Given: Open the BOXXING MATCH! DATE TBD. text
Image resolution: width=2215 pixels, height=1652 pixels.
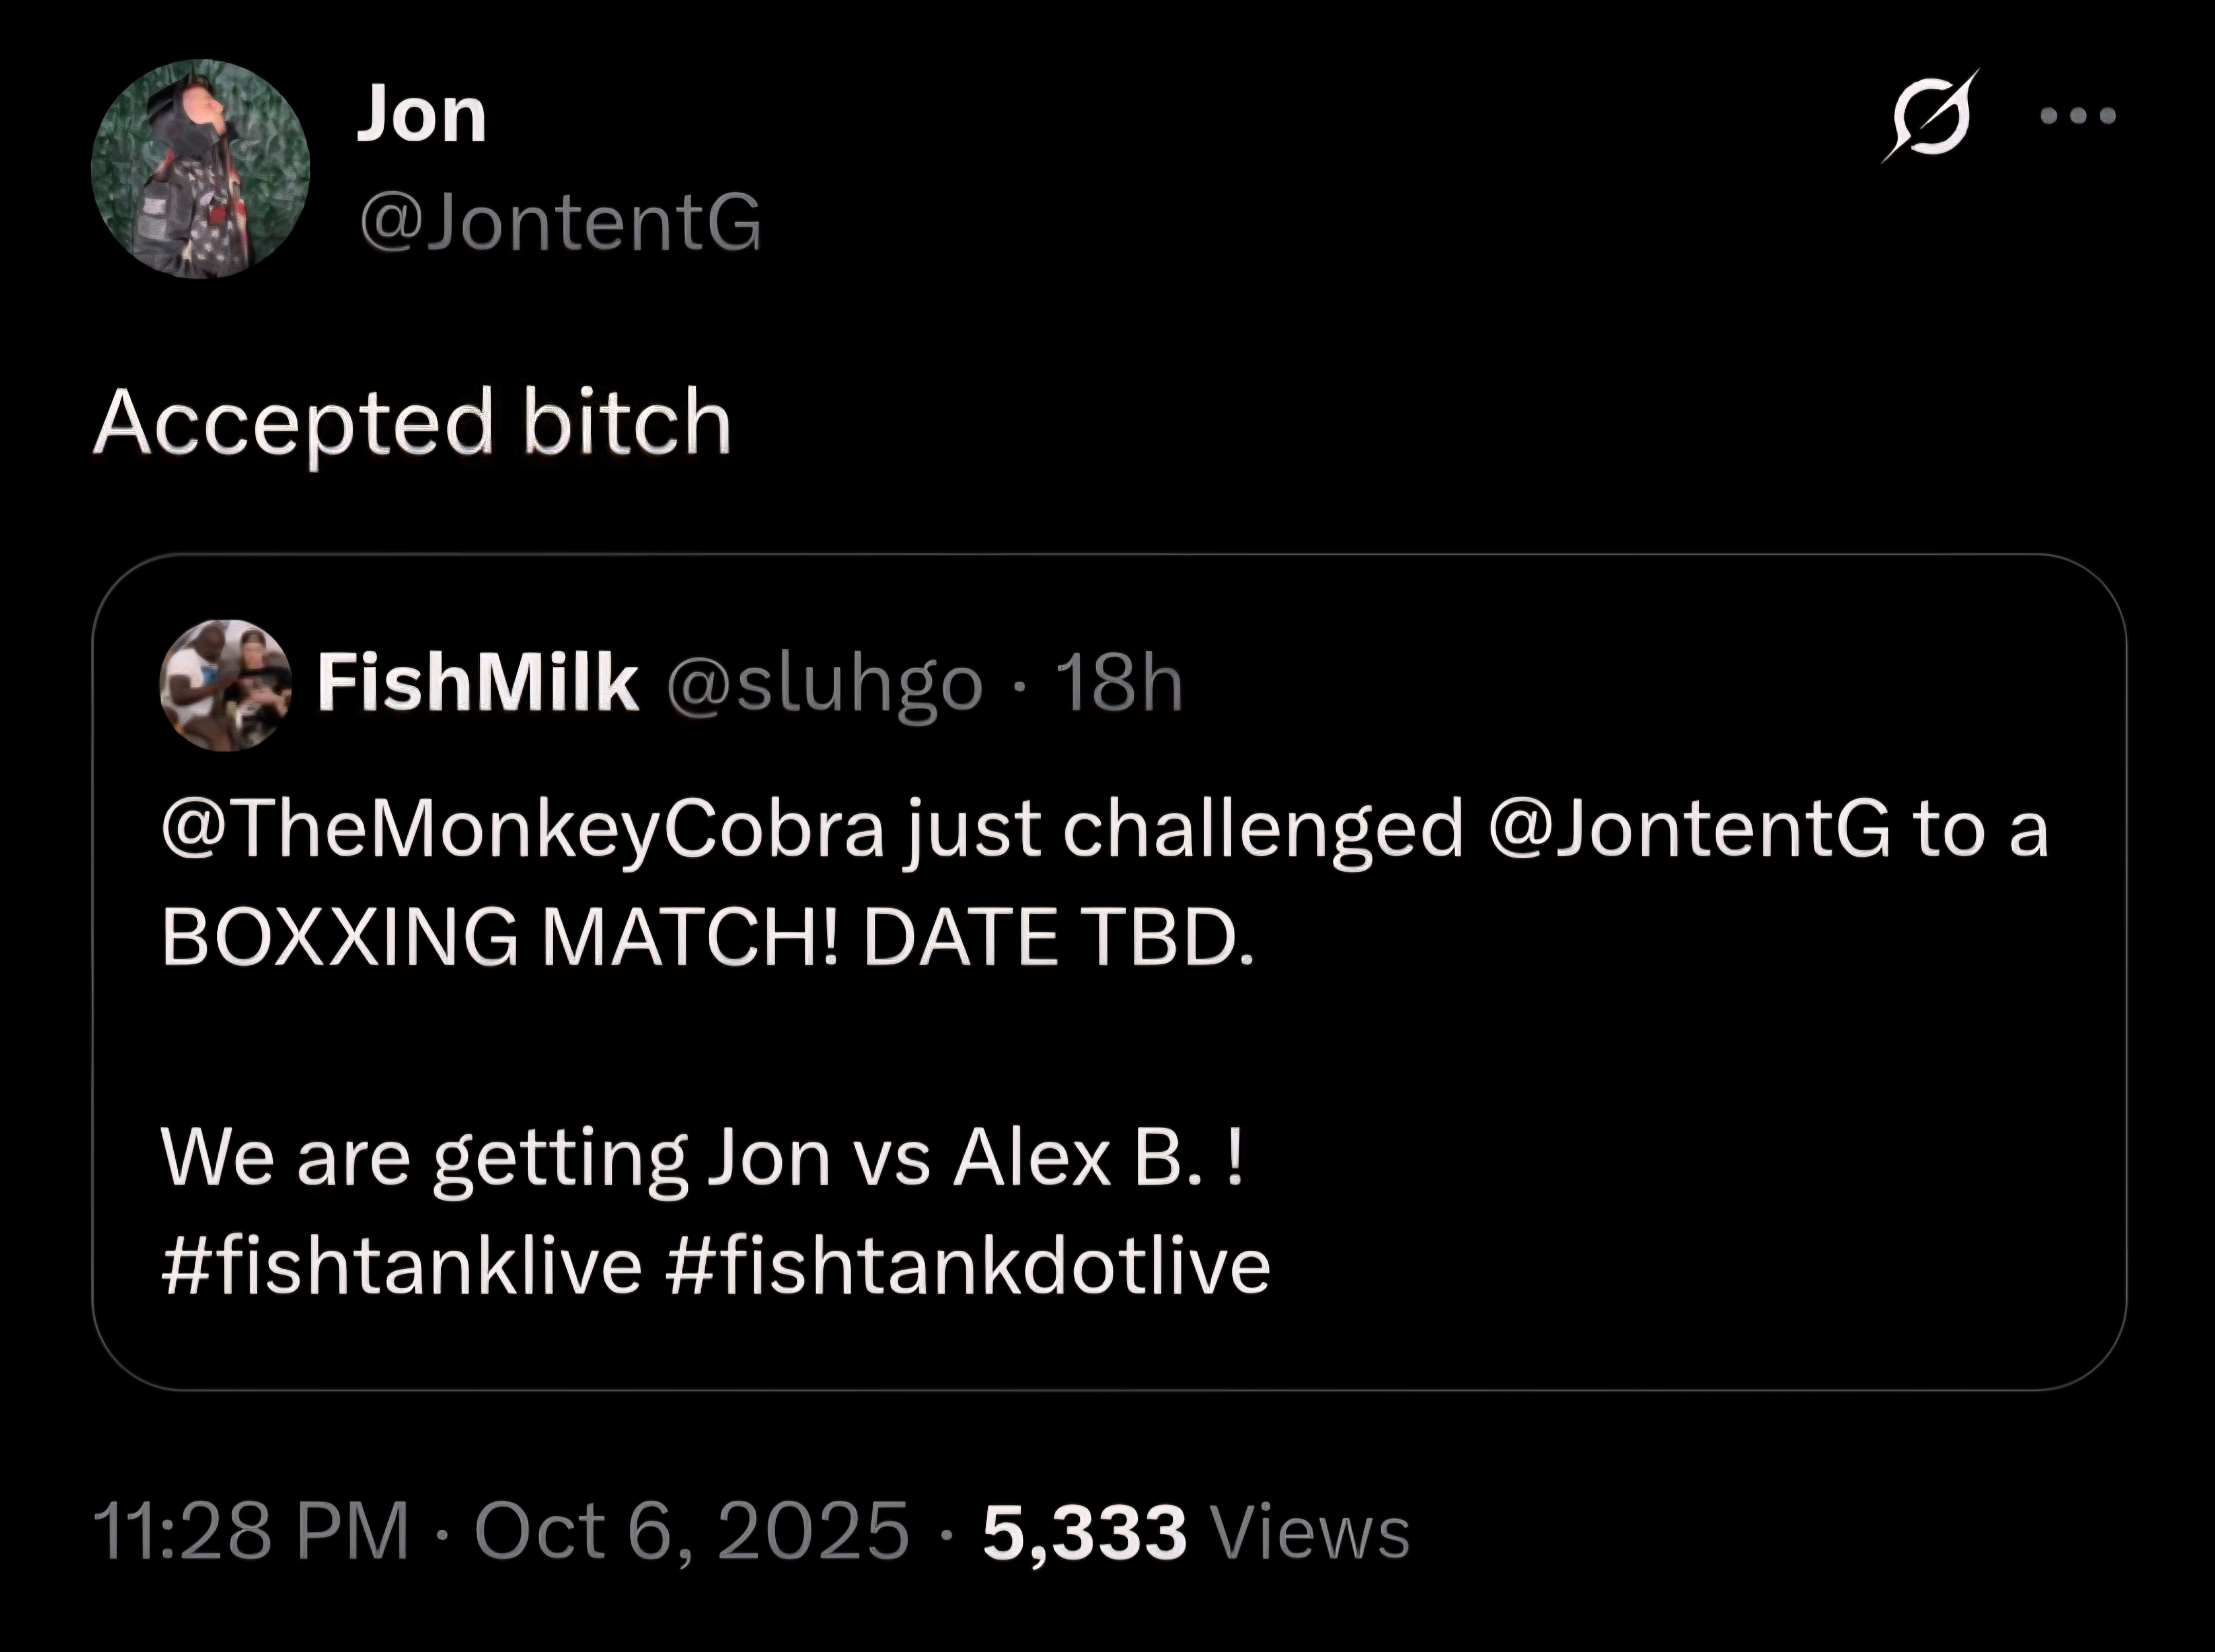Looking at the screenshot, I should [x=707, y=937].
